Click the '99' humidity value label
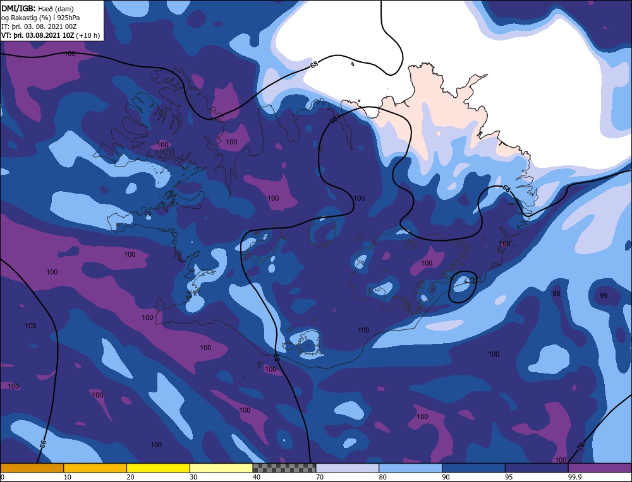The width and height of the screenshot is (632, 482). tap(604, 295)
